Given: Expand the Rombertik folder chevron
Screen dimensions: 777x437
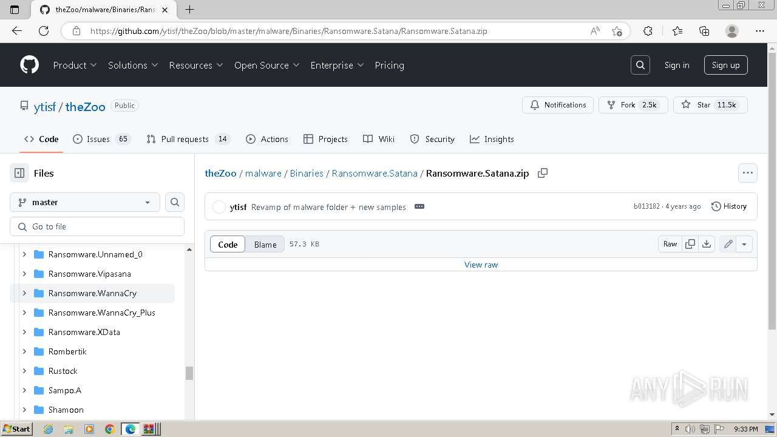Looking at the screenshot, I should 24,351.
